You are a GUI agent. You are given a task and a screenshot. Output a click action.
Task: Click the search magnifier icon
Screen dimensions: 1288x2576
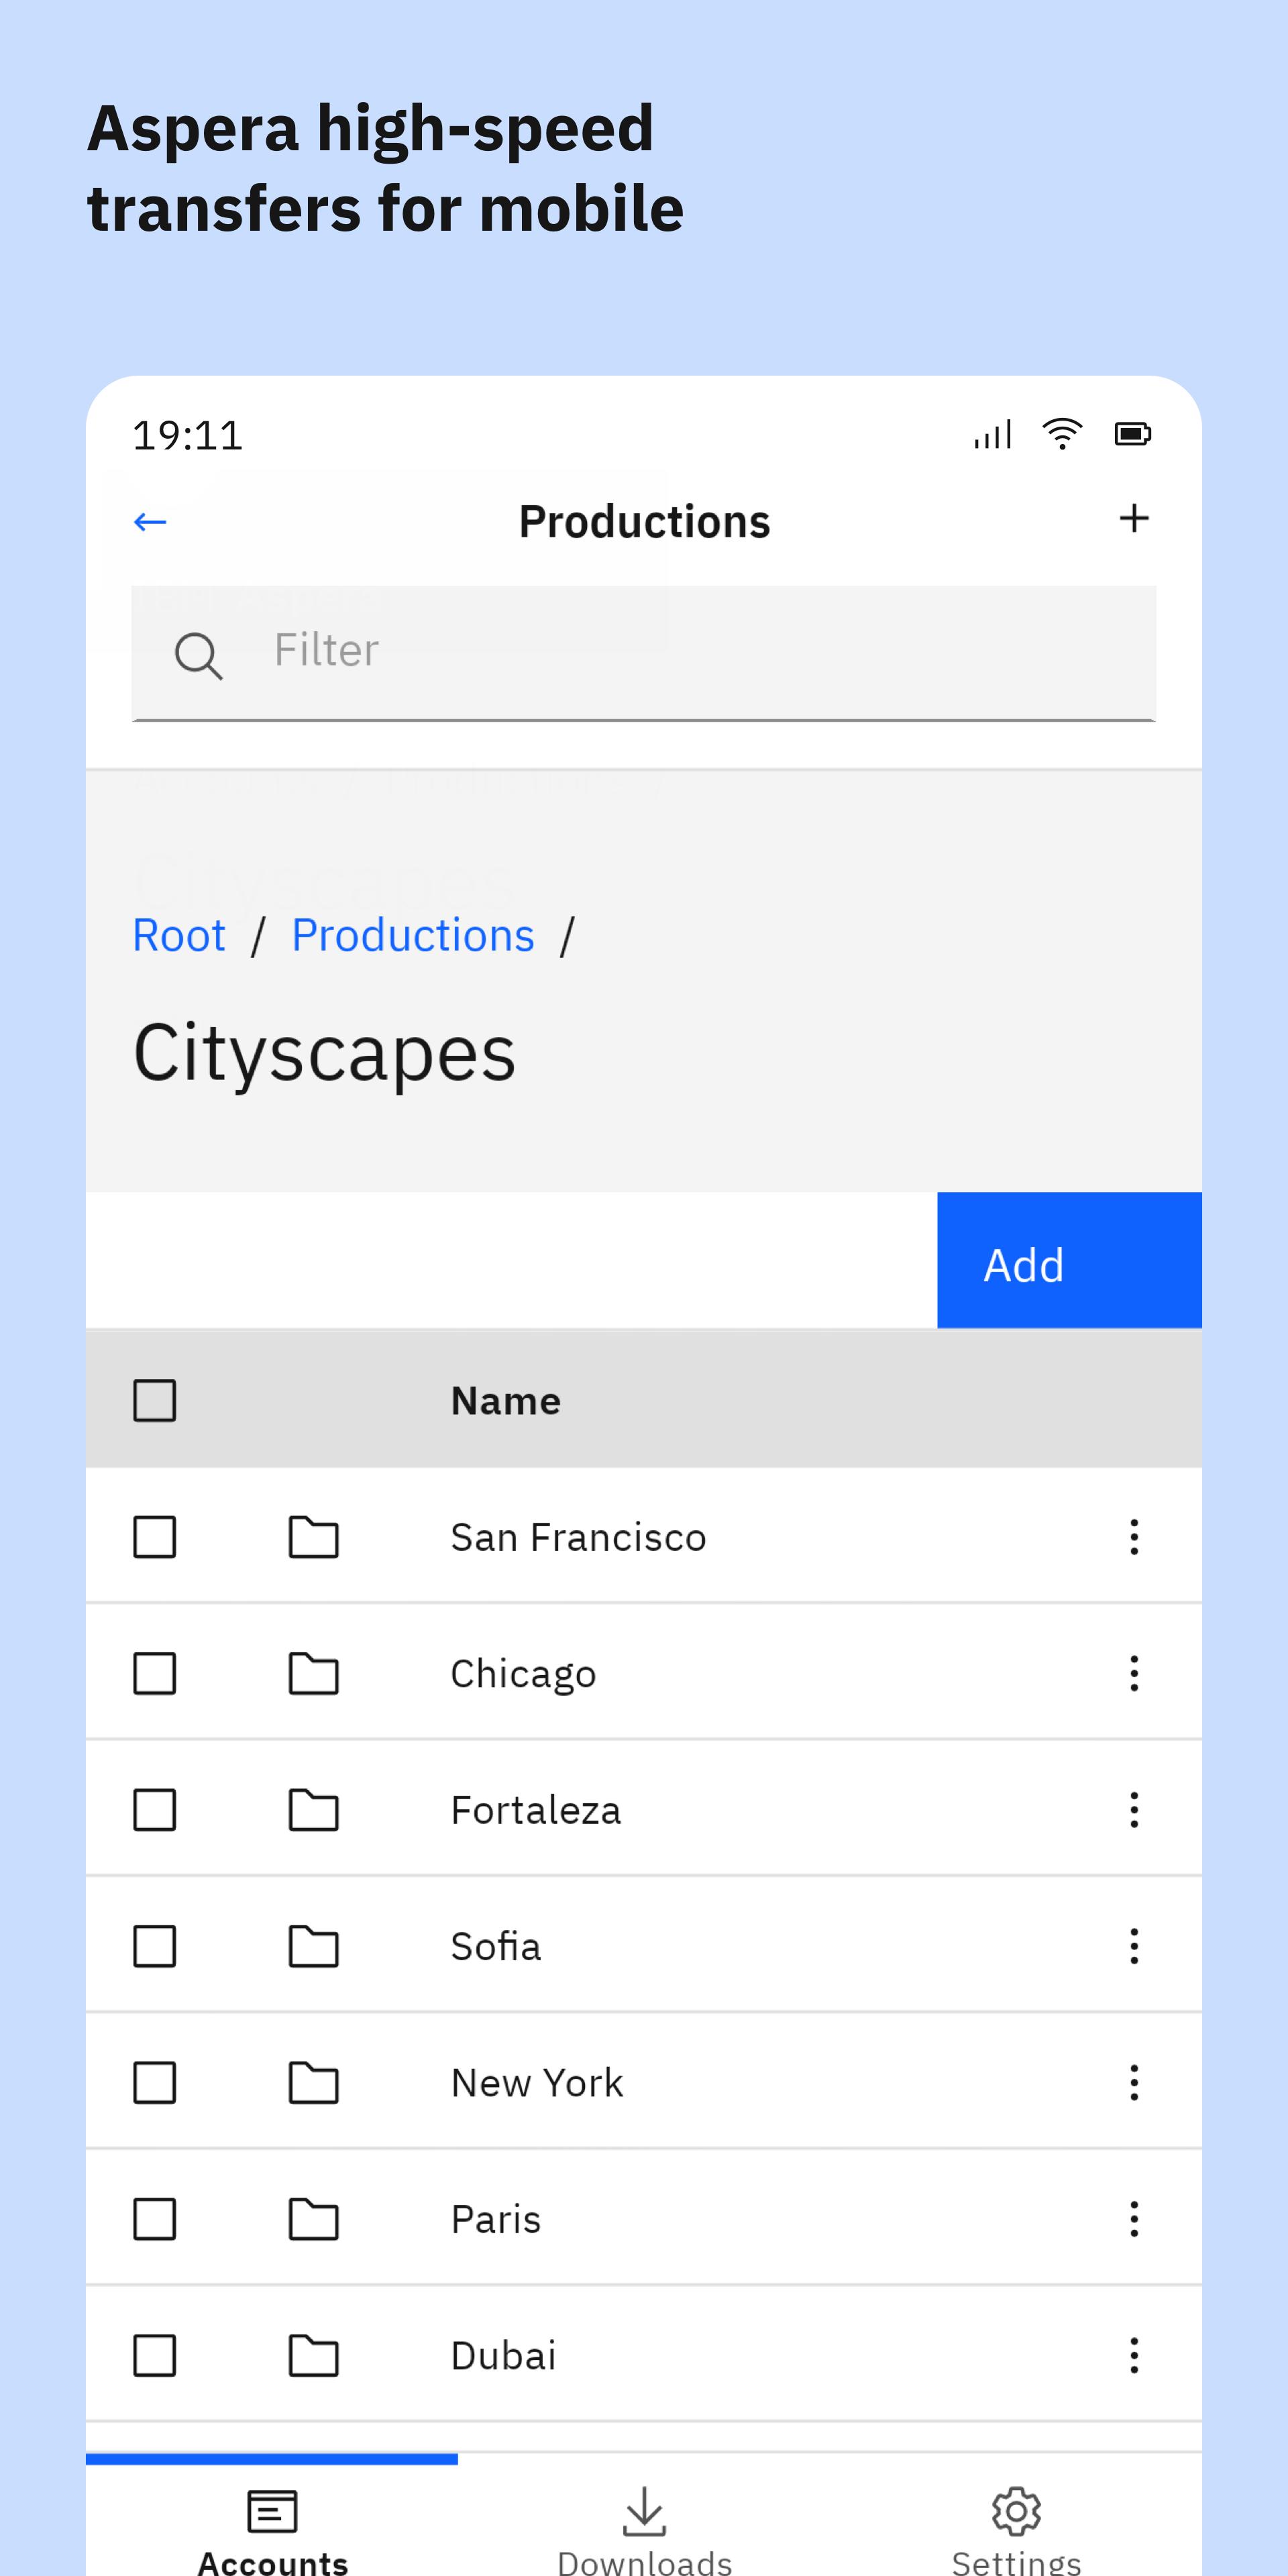click(198, 656)
